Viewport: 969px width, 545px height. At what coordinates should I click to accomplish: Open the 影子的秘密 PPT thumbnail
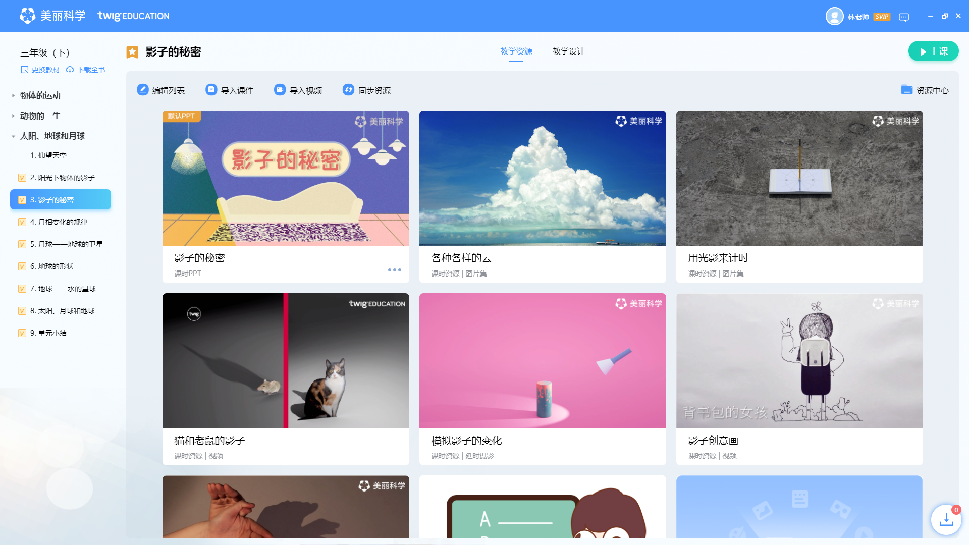[286, 178]
